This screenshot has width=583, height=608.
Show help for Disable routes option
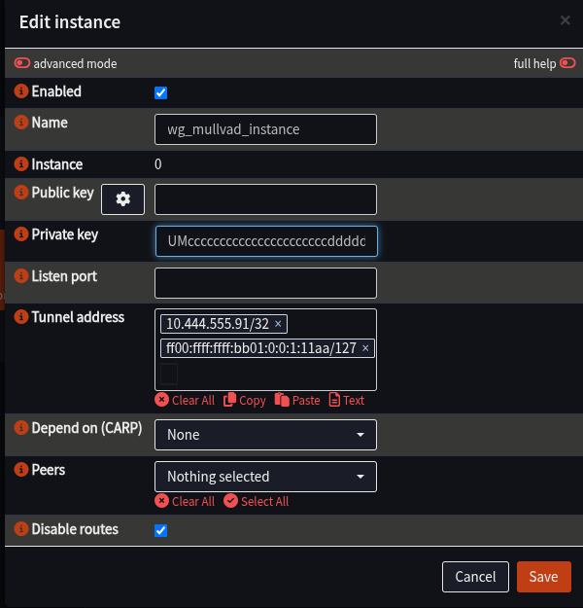pyautogui.click(x=21, y=528)
